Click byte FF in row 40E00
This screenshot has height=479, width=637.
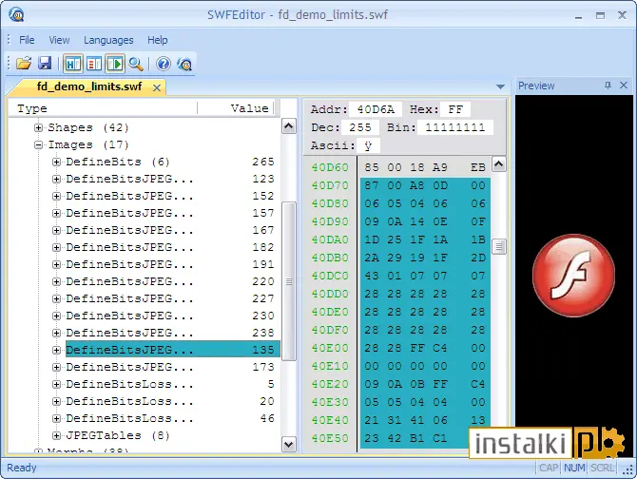click(x=417, y=348)
